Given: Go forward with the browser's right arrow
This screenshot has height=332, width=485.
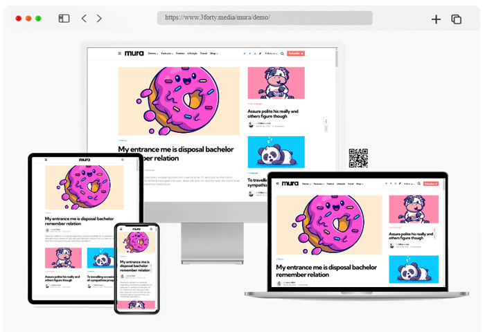Looking at the screenshot, I should [99, 19].
